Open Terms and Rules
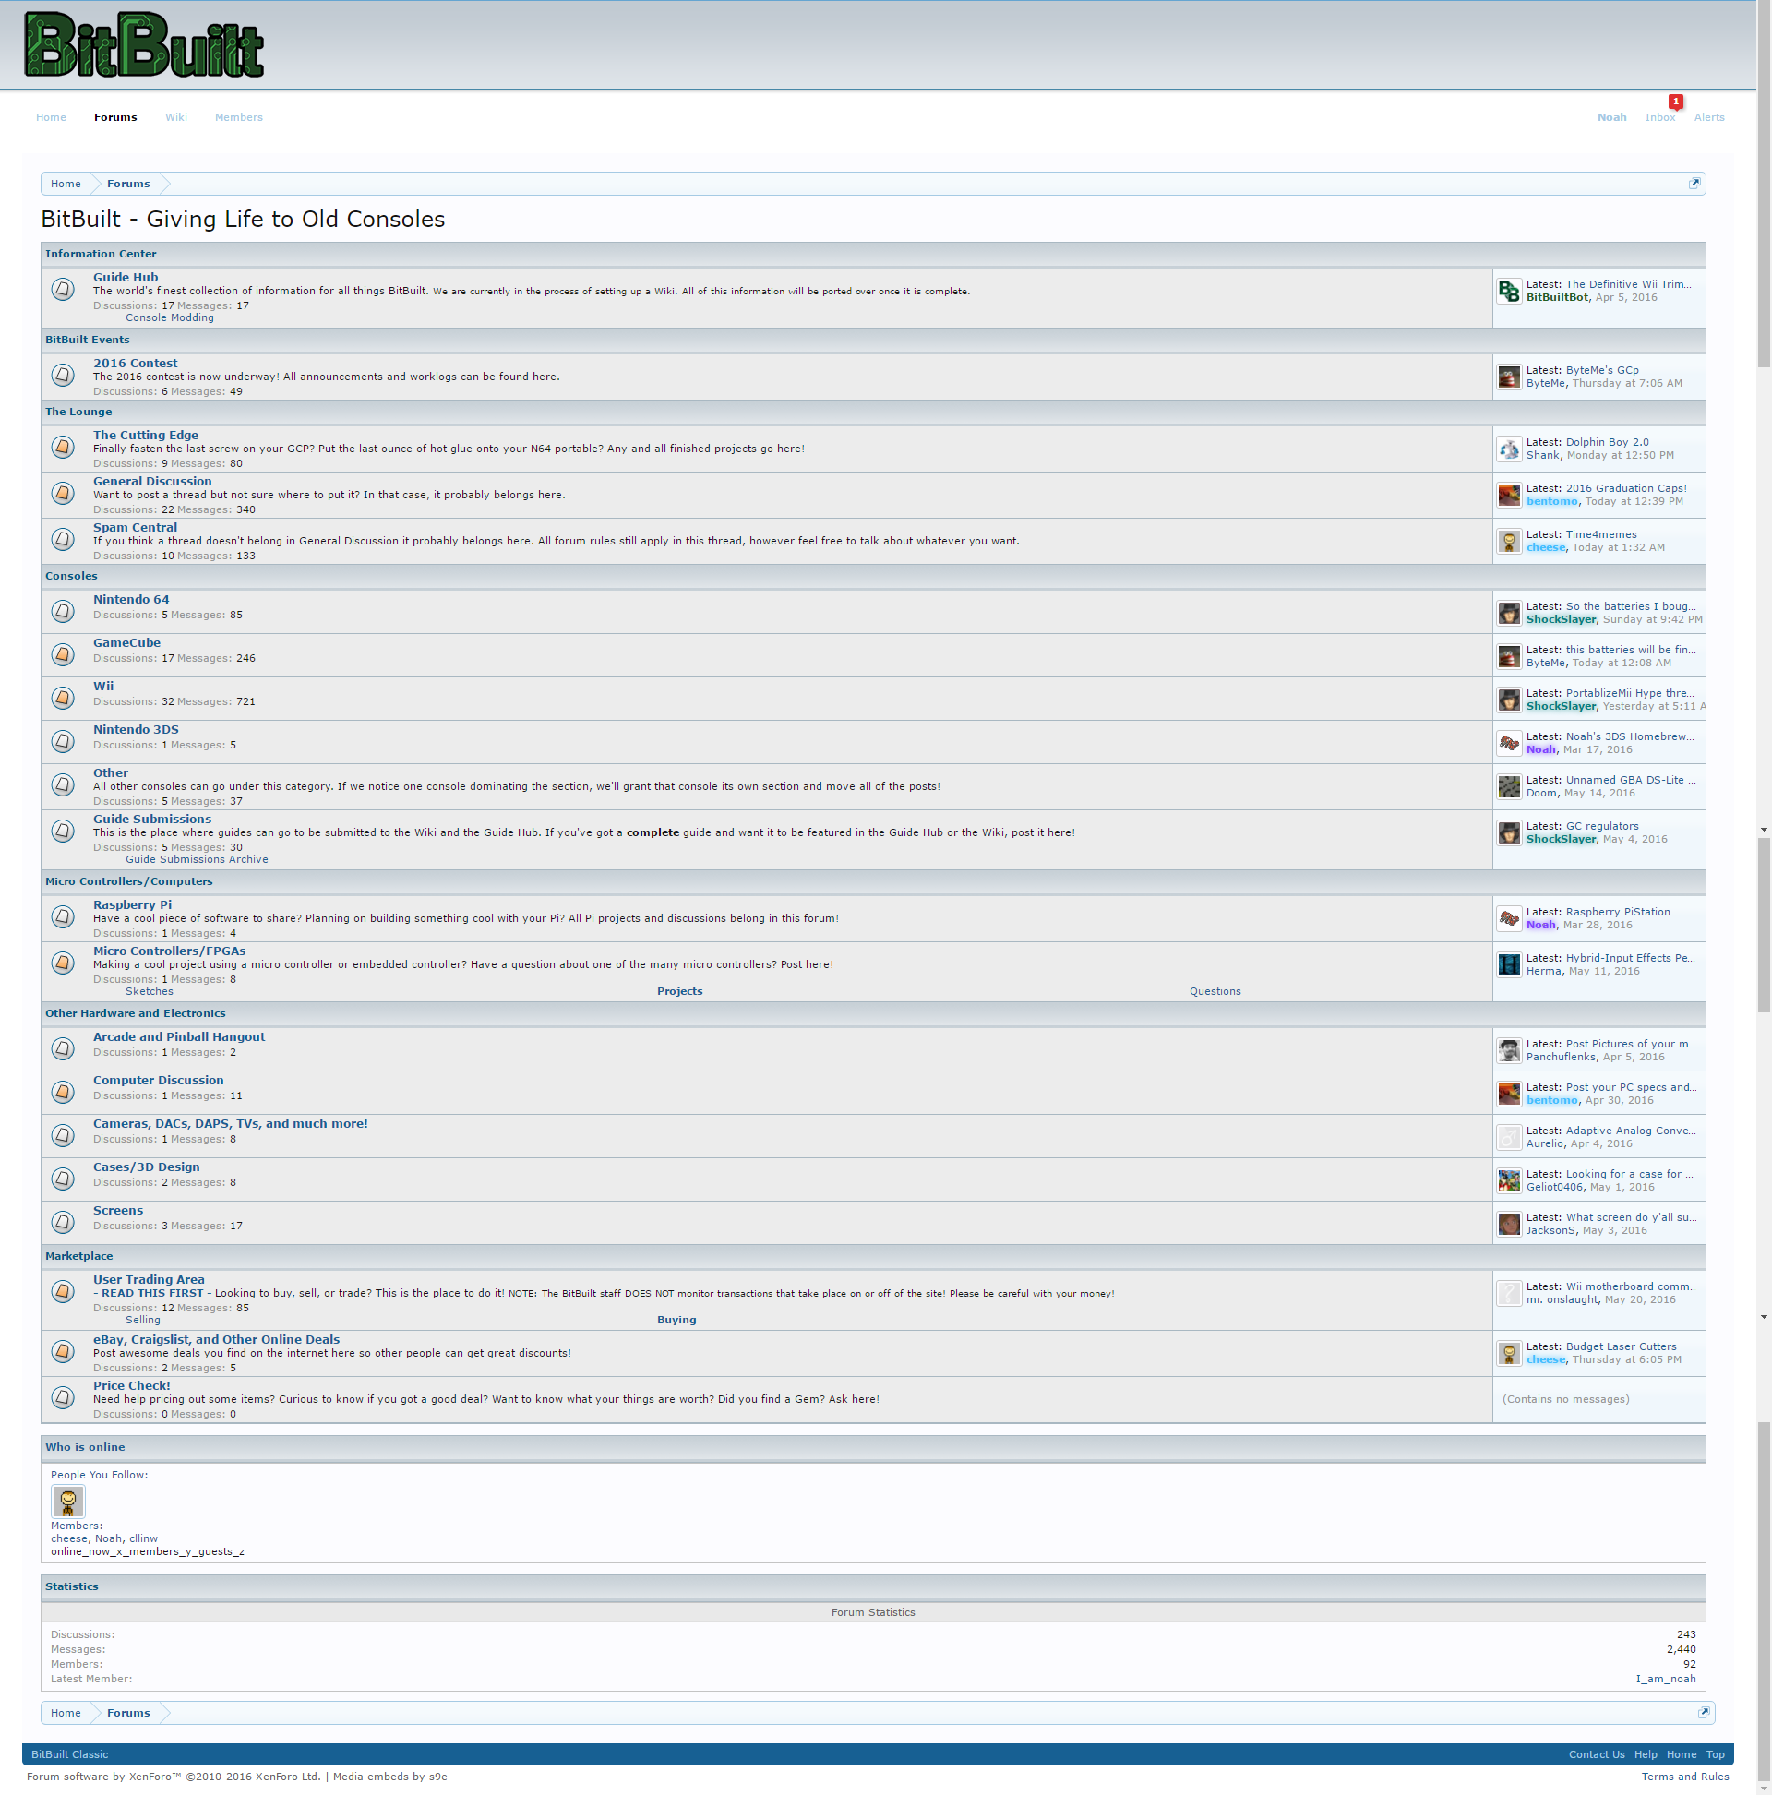 tap(1684, 1777)
